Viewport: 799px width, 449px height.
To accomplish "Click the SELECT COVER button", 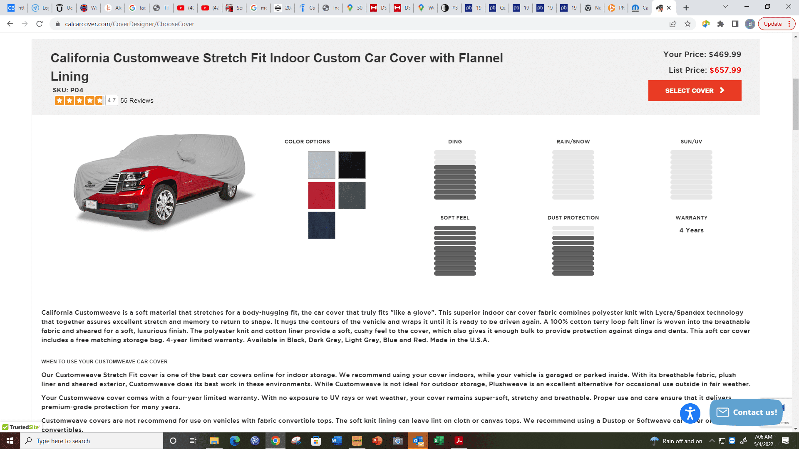I will pyautogui.click(x=695, y=91).
